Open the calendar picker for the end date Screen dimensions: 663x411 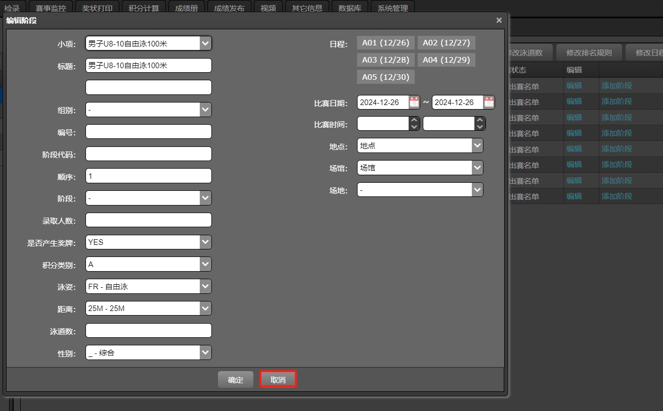[x=489, y=102]
